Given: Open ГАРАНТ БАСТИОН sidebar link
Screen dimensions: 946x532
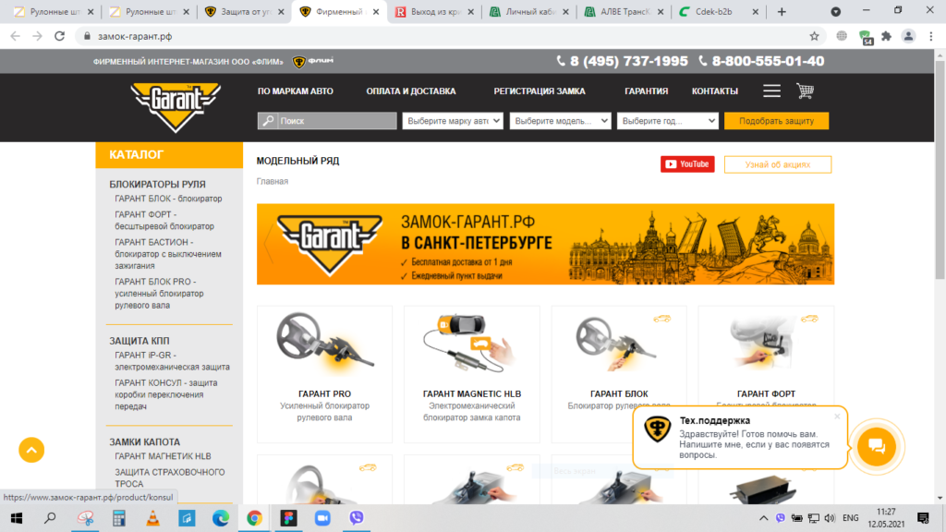Looking at the screenshot, I should click(x=168, y=254).
